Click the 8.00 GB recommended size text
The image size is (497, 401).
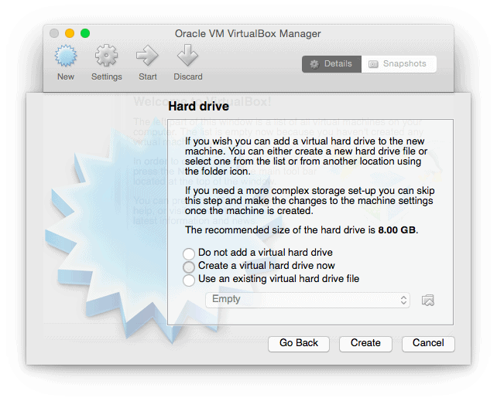point(397,230)
